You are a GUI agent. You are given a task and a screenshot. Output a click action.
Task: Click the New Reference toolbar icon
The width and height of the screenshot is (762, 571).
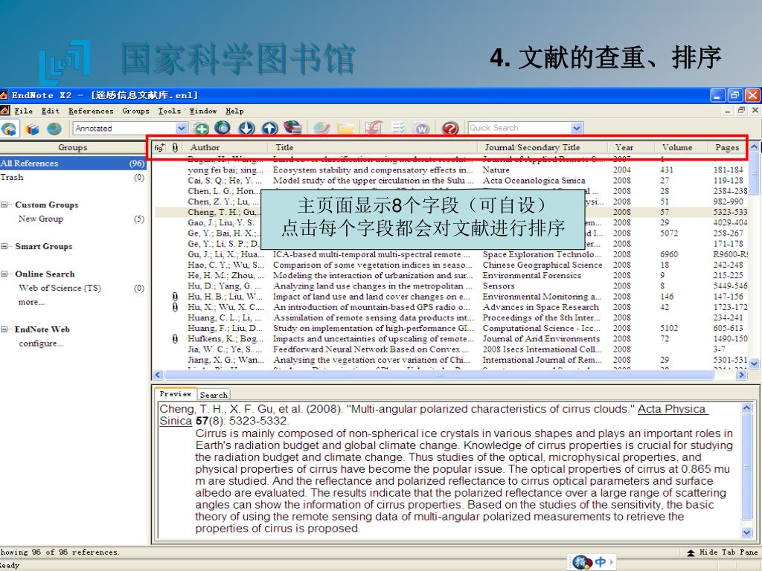200,128
